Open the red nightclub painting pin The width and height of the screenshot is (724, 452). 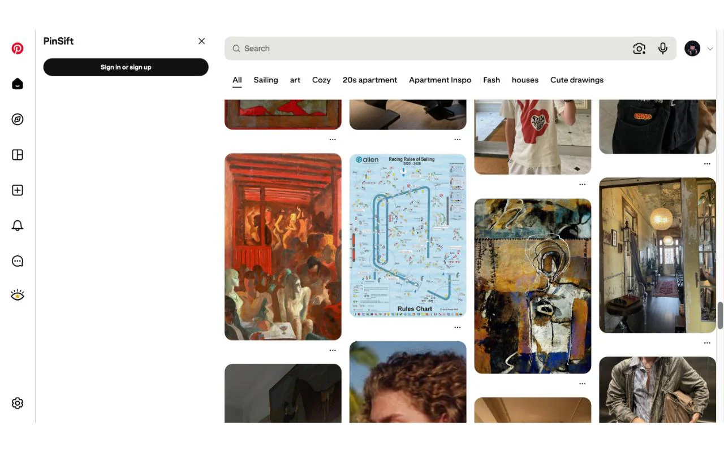pos(283,247)
